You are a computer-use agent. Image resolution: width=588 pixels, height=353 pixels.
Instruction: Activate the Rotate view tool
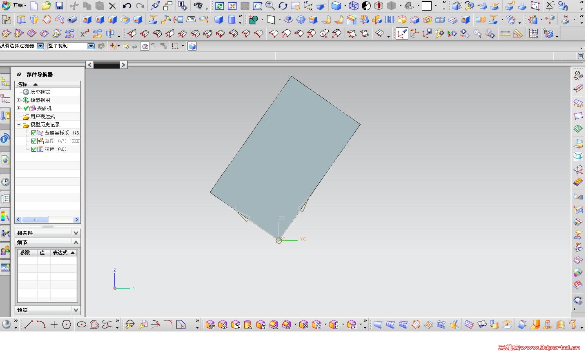tap(283, 6)
